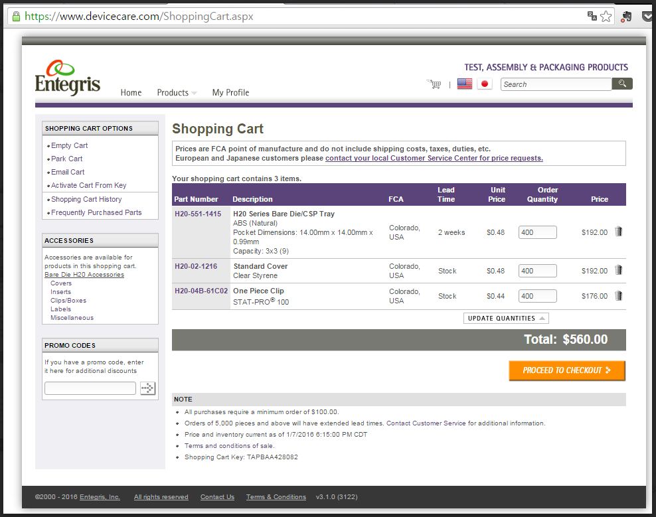Click contact local Customer Service Center link
Screen dimensions: 656x517
point(434,158)
